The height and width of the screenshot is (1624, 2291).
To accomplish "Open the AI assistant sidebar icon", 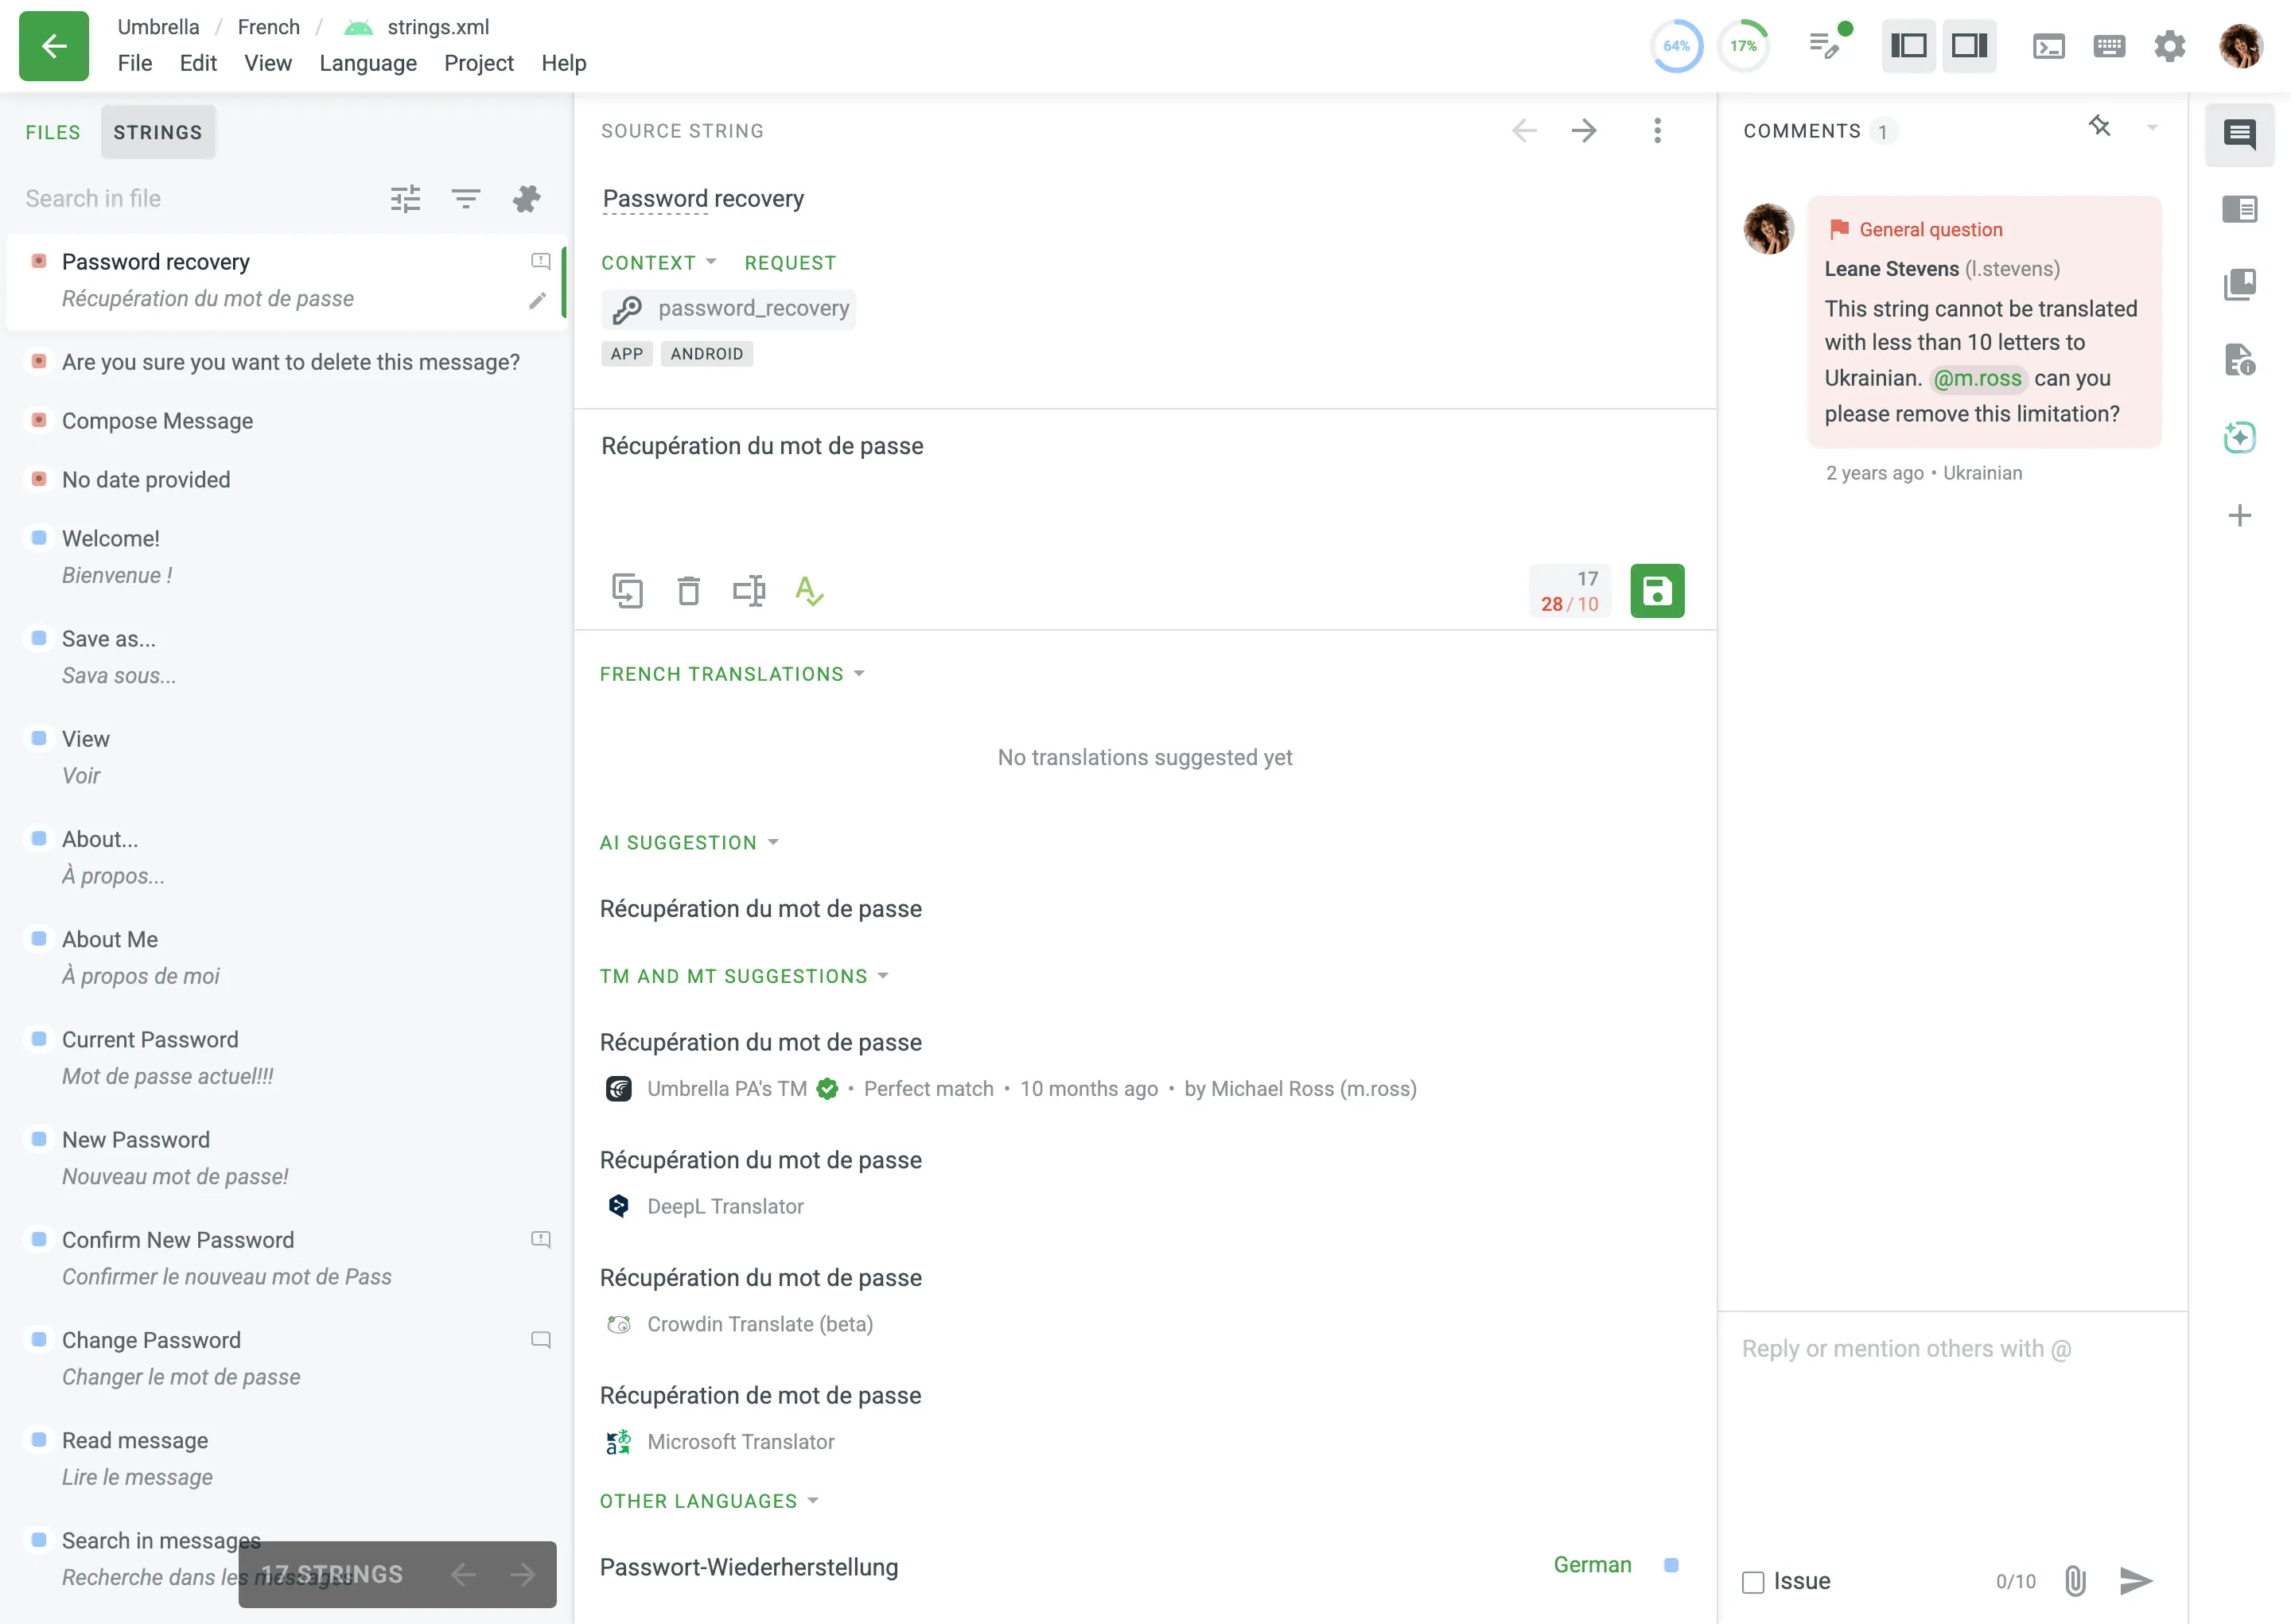I will (2239, 437).
